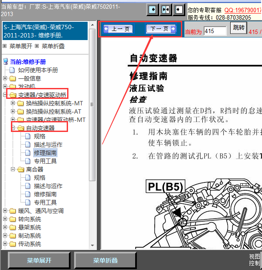Viewport: 262px width, 270px height.
Task: Collapse the 变速器/变速驱动桥 folder
Action: pyautogui.click(x=5, y=94)
